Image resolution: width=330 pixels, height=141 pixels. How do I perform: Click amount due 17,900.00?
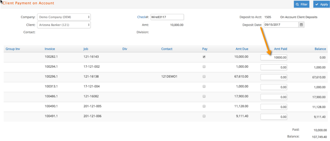pos(241,96)
